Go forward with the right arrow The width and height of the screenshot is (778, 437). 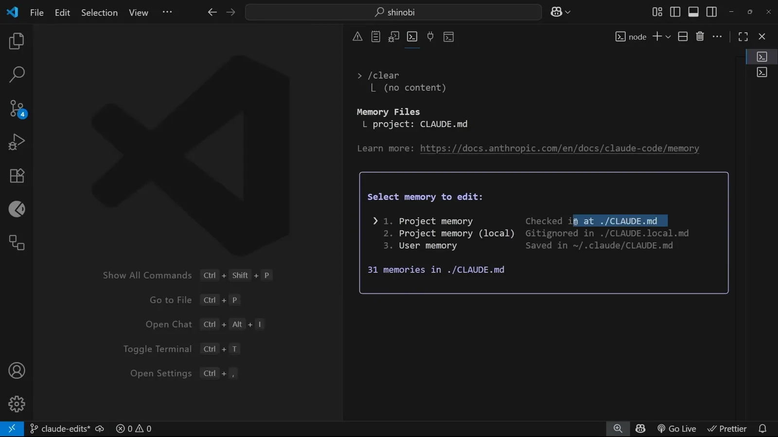[230, 12]
